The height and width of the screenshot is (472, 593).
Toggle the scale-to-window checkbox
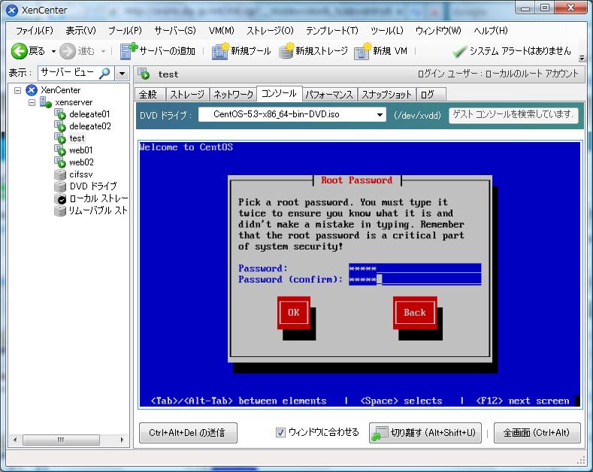(280, 432)
